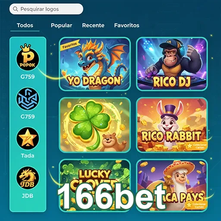This screenshot has height=221, width=221.
Task: Open the blue geometric G759 provider icon
Action: point(28,98)
